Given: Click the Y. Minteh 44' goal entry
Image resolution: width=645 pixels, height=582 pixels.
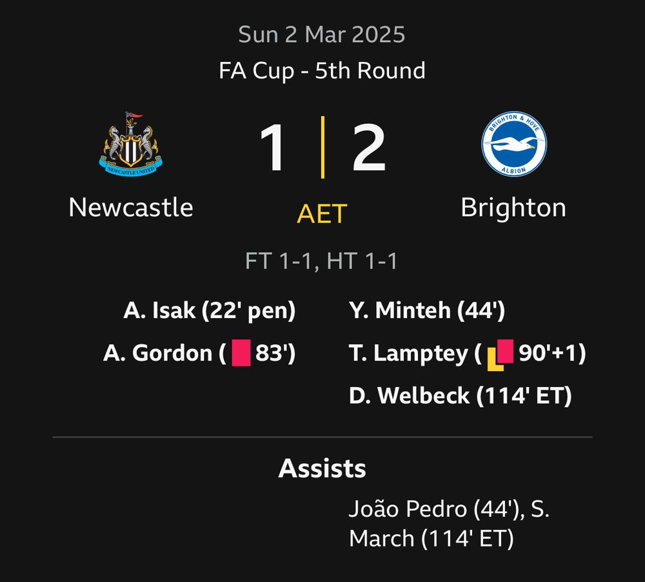Looking at the screenshot, I should (x=427, y=311).
